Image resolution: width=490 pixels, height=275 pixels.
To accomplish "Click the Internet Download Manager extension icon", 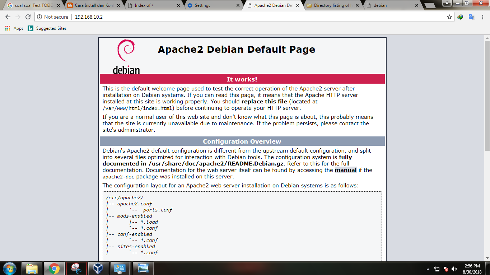I will (x=460, y=17).
